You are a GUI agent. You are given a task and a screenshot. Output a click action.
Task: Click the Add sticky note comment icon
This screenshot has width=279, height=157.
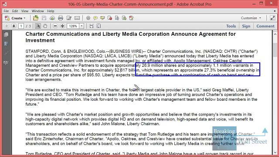pos(95,18)
